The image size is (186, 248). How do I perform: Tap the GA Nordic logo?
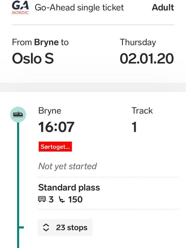[21, 8]
